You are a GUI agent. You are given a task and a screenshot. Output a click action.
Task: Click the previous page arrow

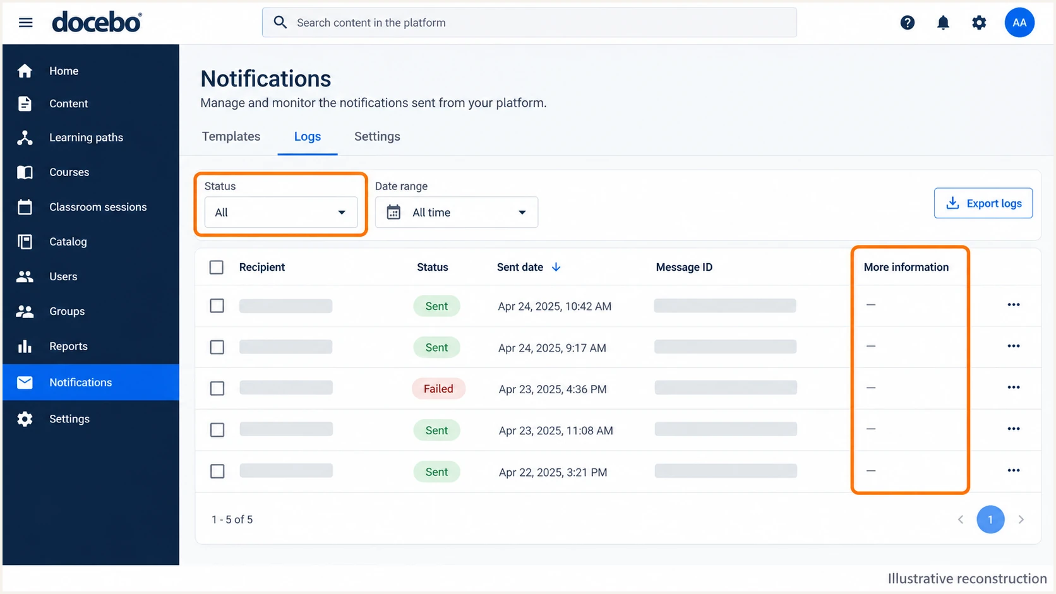click(961, 520)
